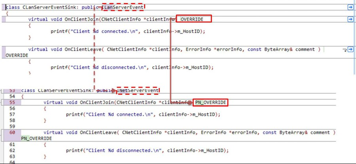The width and height of the screenshot is (356, 164).
Task: Click the wrapped OVERRIDE text under upper OnClientLeave
Action: coord(17,55)
